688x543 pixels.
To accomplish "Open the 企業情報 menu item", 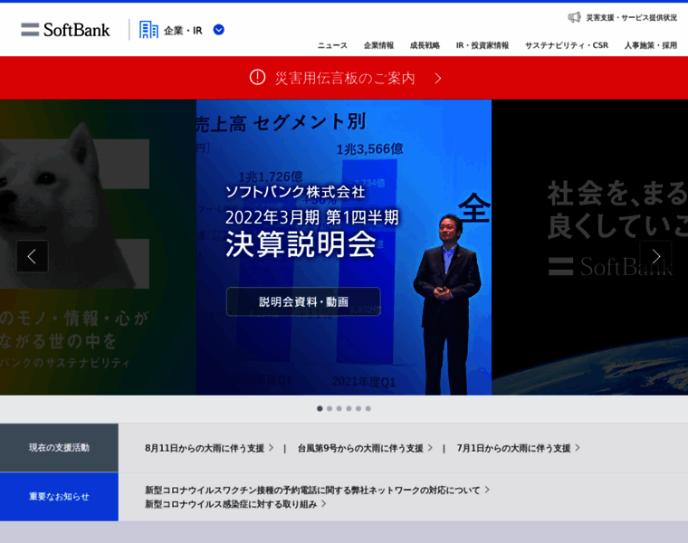I will pyautogui.click(x=378, y=45).
